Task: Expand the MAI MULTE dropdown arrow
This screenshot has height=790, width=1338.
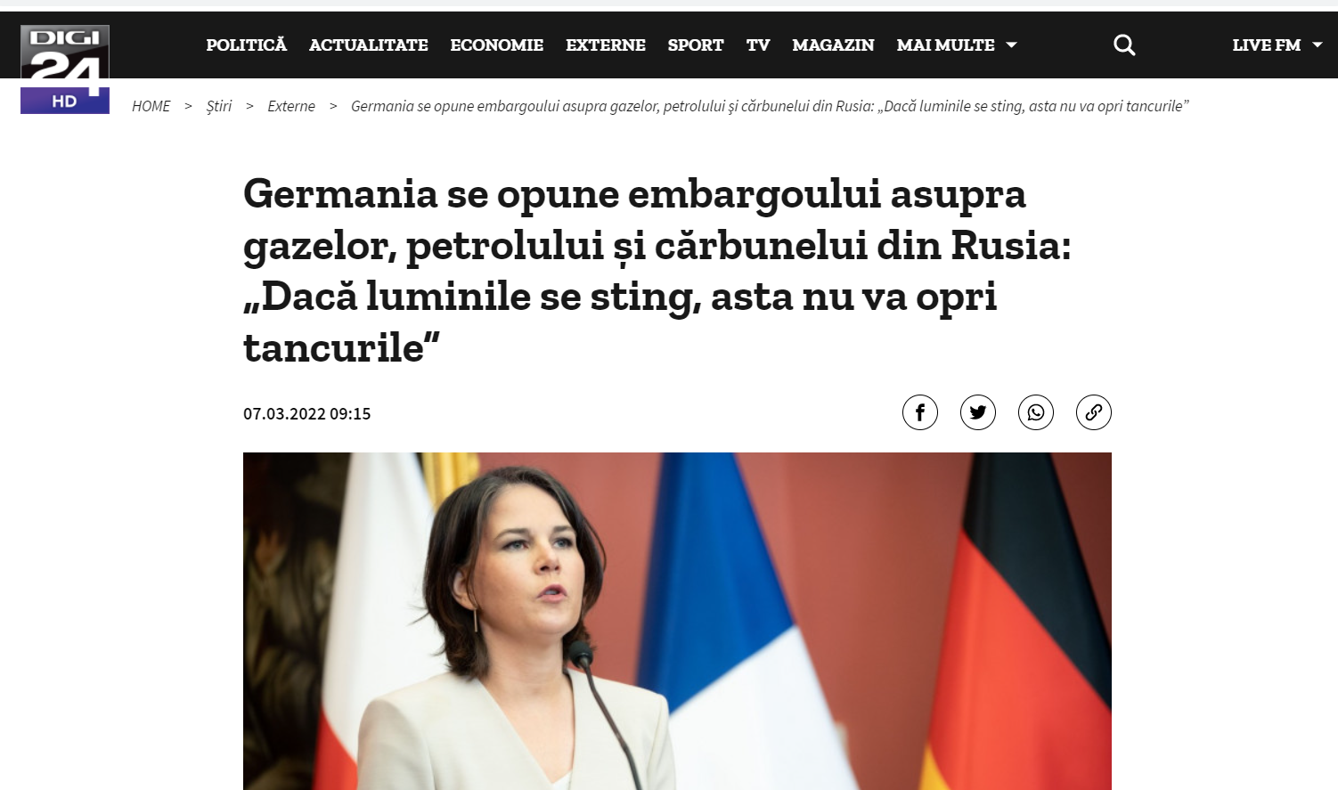Action: [1011, 45]
